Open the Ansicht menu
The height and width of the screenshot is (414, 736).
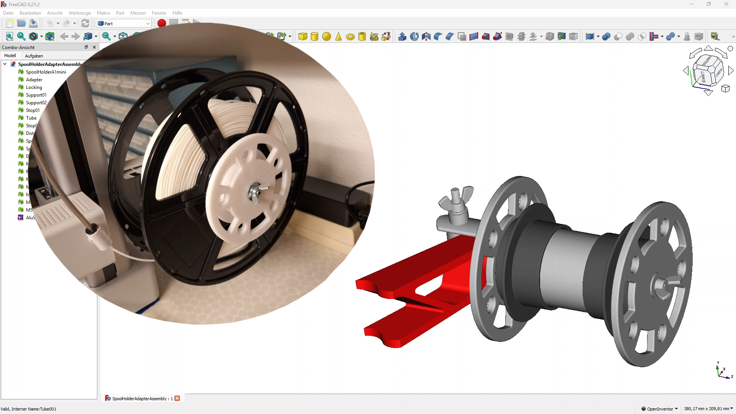(55, 13)
